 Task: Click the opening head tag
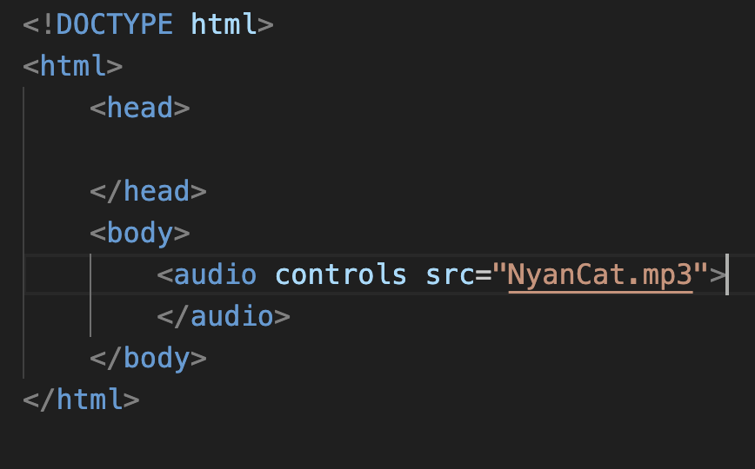click(140, 108)
